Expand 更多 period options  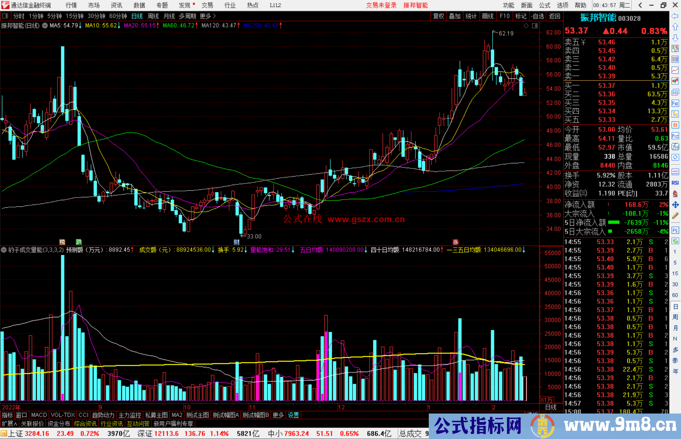click(x=208, y=16)
